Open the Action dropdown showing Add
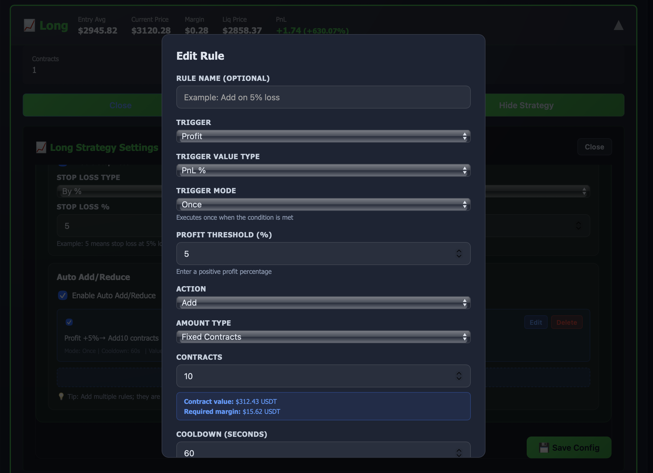This screenshot has width=653, height=473. coord(323,302)
